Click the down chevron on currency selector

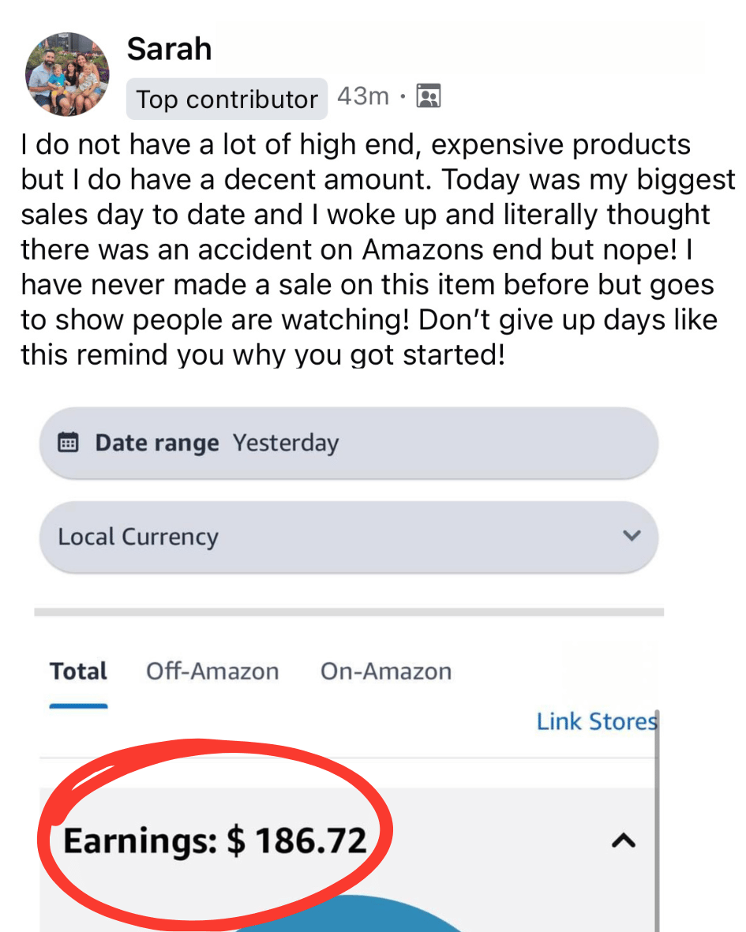(631, 536)
